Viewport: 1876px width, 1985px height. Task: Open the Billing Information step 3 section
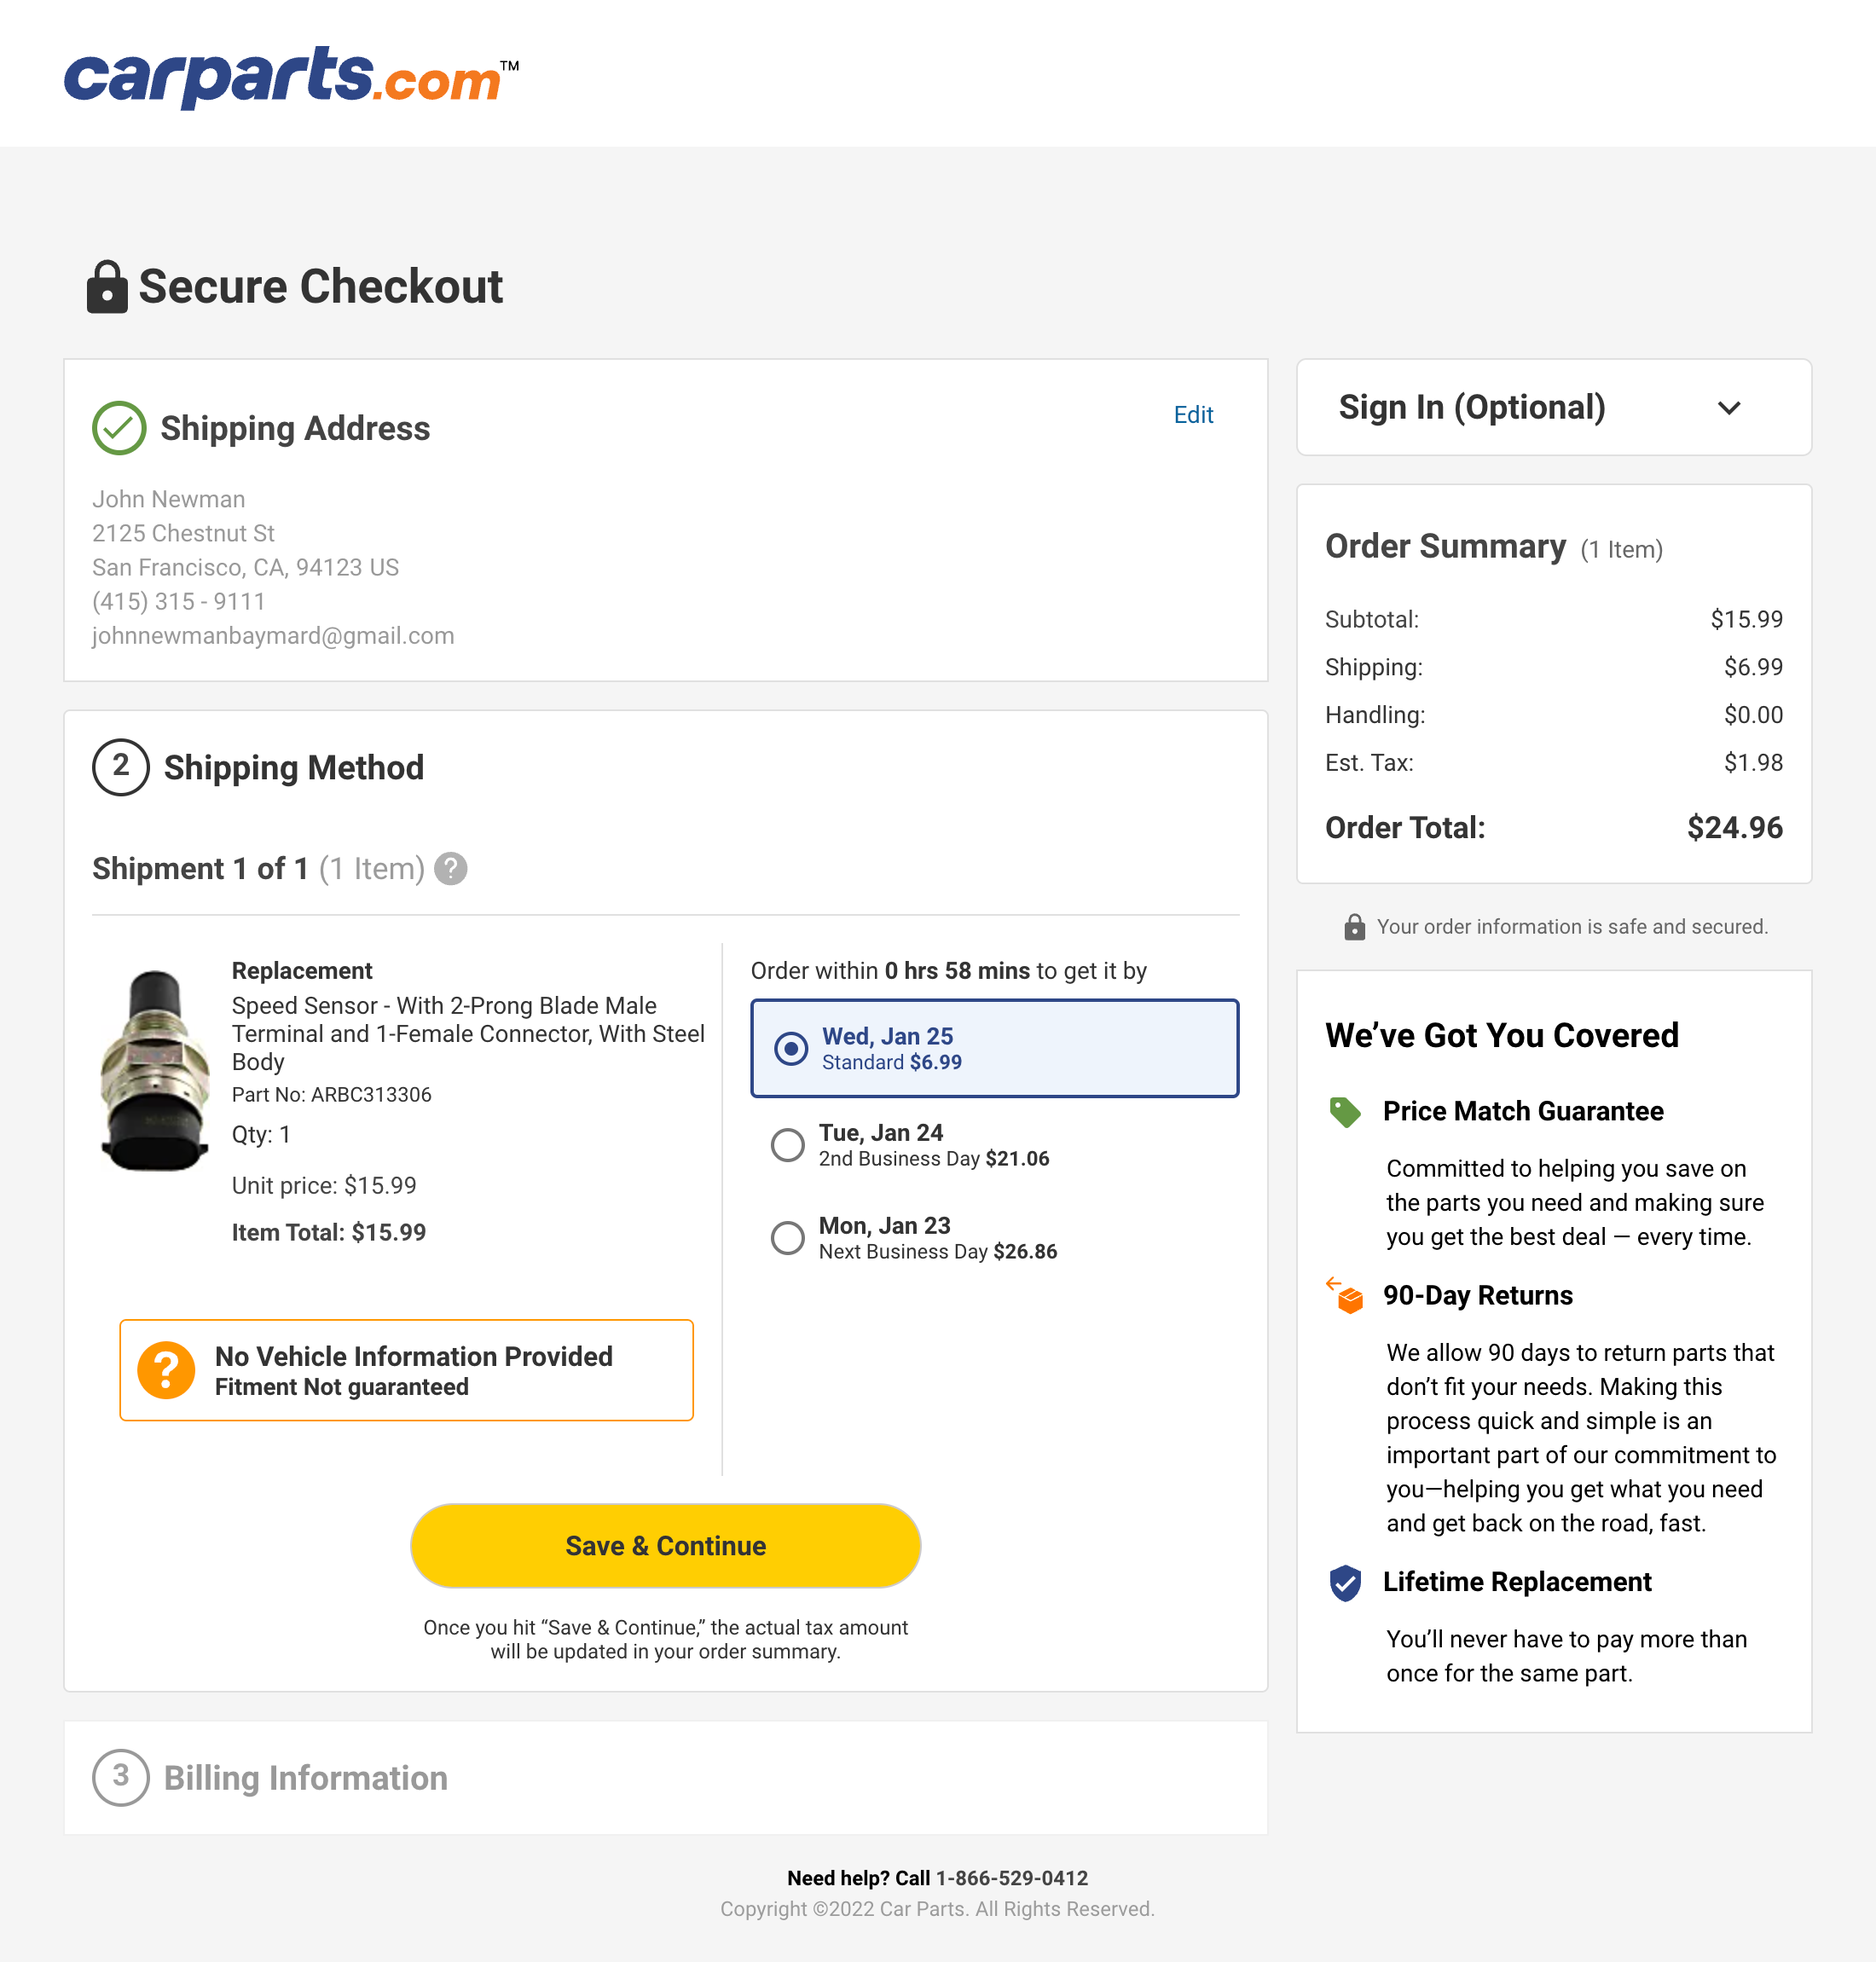point(305,1778)
